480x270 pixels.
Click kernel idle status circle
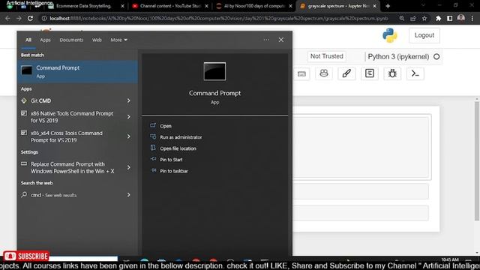pyautogui.click(x=436, y=57)
